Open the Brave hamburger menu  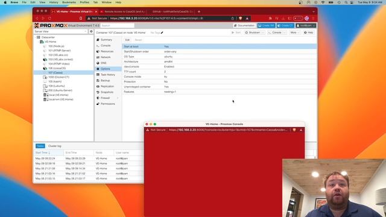[x=314, y=18]
